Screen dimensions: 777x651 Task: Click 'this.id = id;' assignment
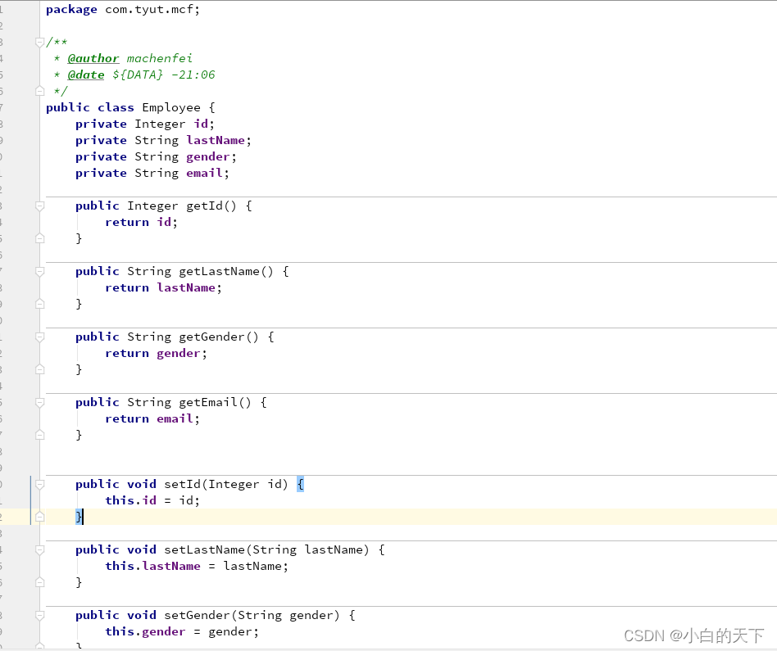click(x=152, y=500)
